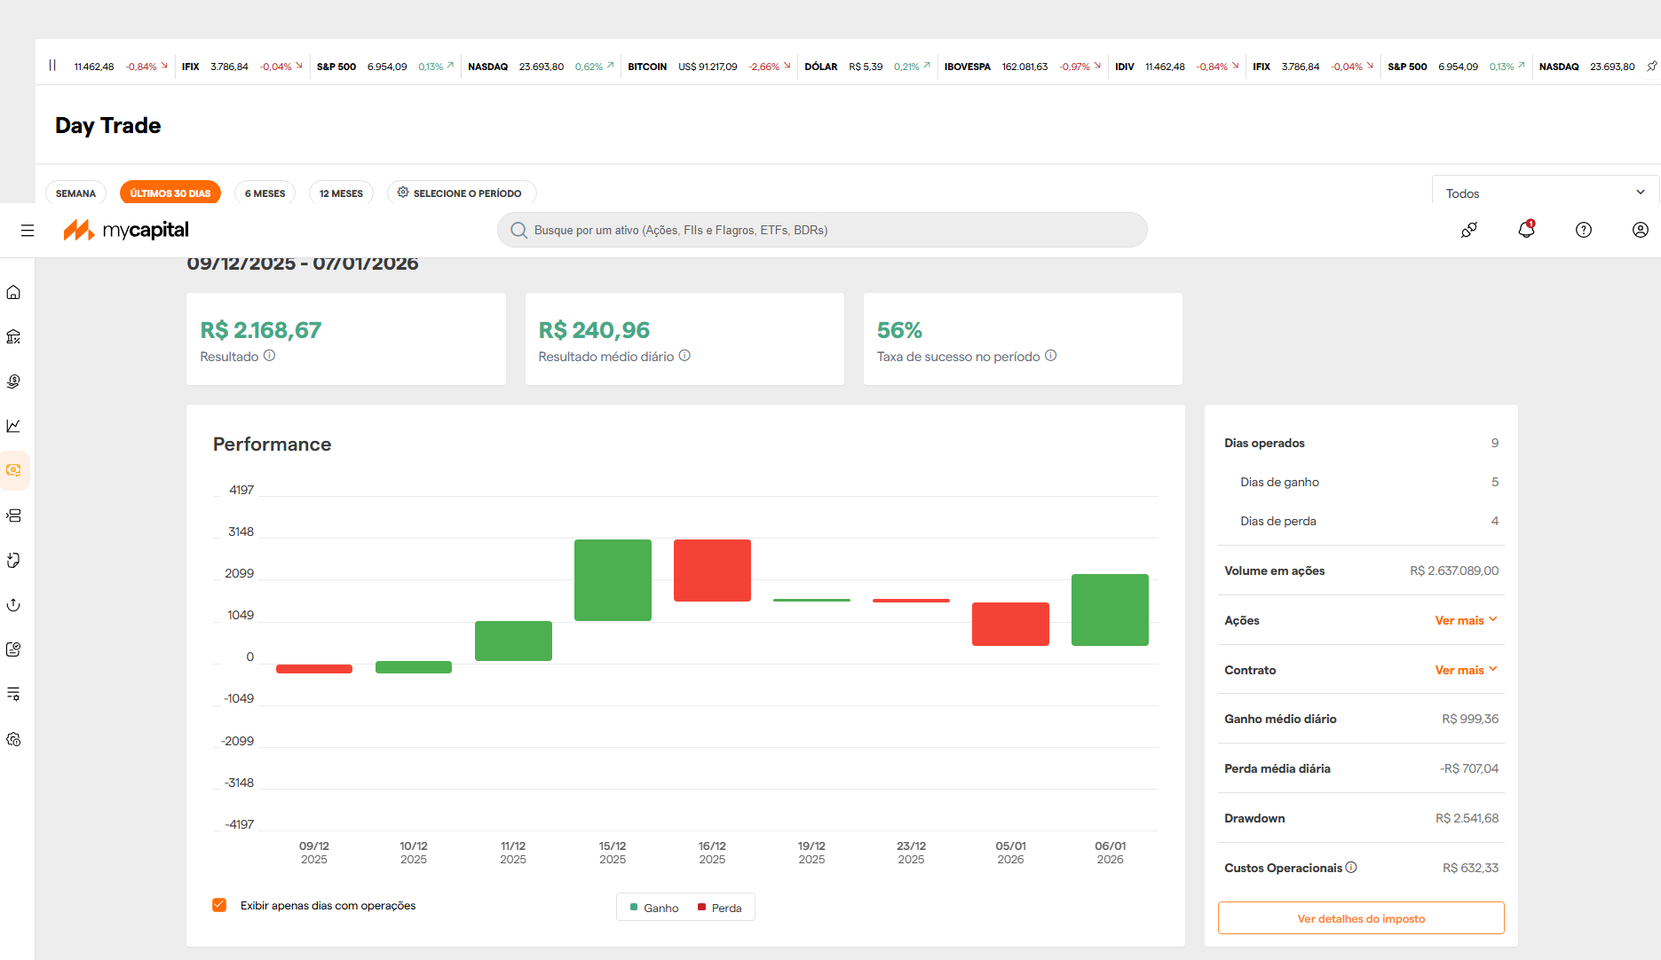Pause the market ticker
Image resolution: width=1661 pixels, height=960 pixels.
coord(52,66)
